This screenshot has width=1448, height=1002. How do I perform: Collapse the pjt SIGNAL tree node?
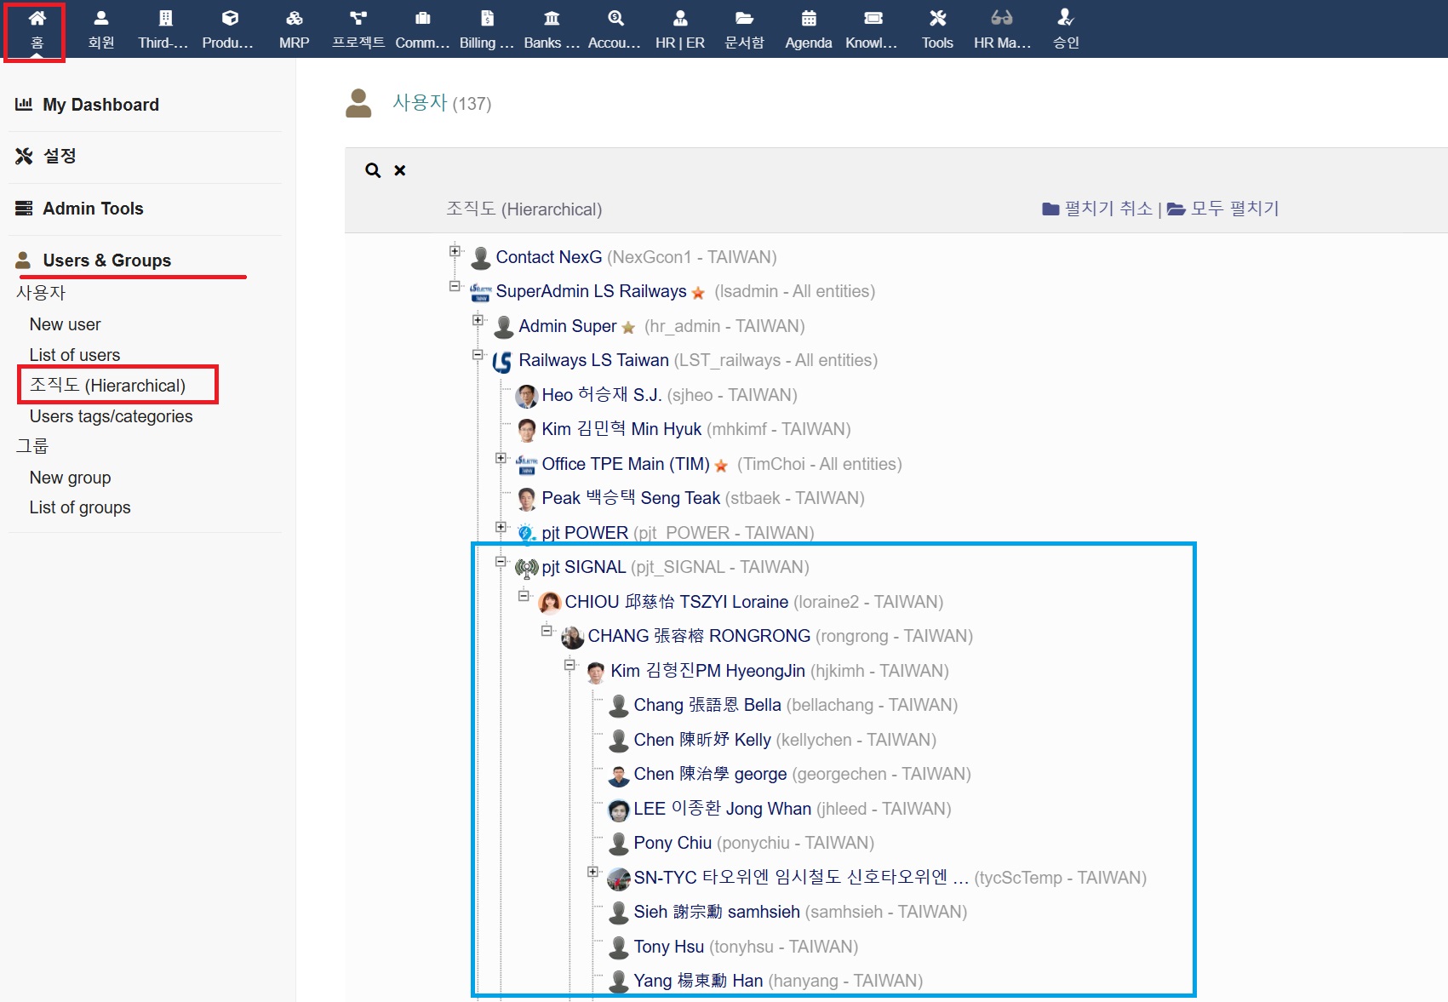pyautogui.click(x=501, y=561)
